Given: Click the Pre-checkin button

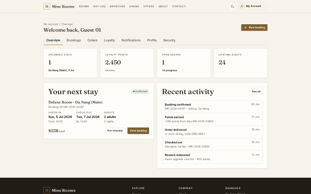Looking at the screenshot, I should tap(115, 130).
